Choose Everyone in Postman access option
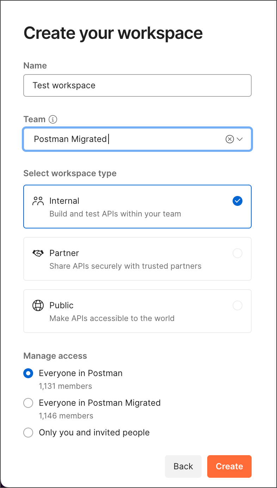This screenshot has height=488, width=277. coord(28,373)
